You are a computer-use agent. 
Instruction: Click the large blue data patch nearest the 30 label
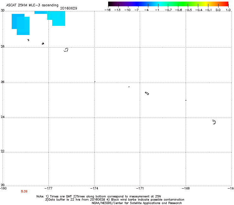click(21, 24)
